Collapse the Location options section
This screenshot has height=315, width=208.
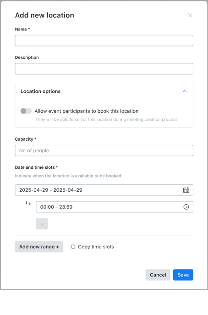tap(185, 92)
